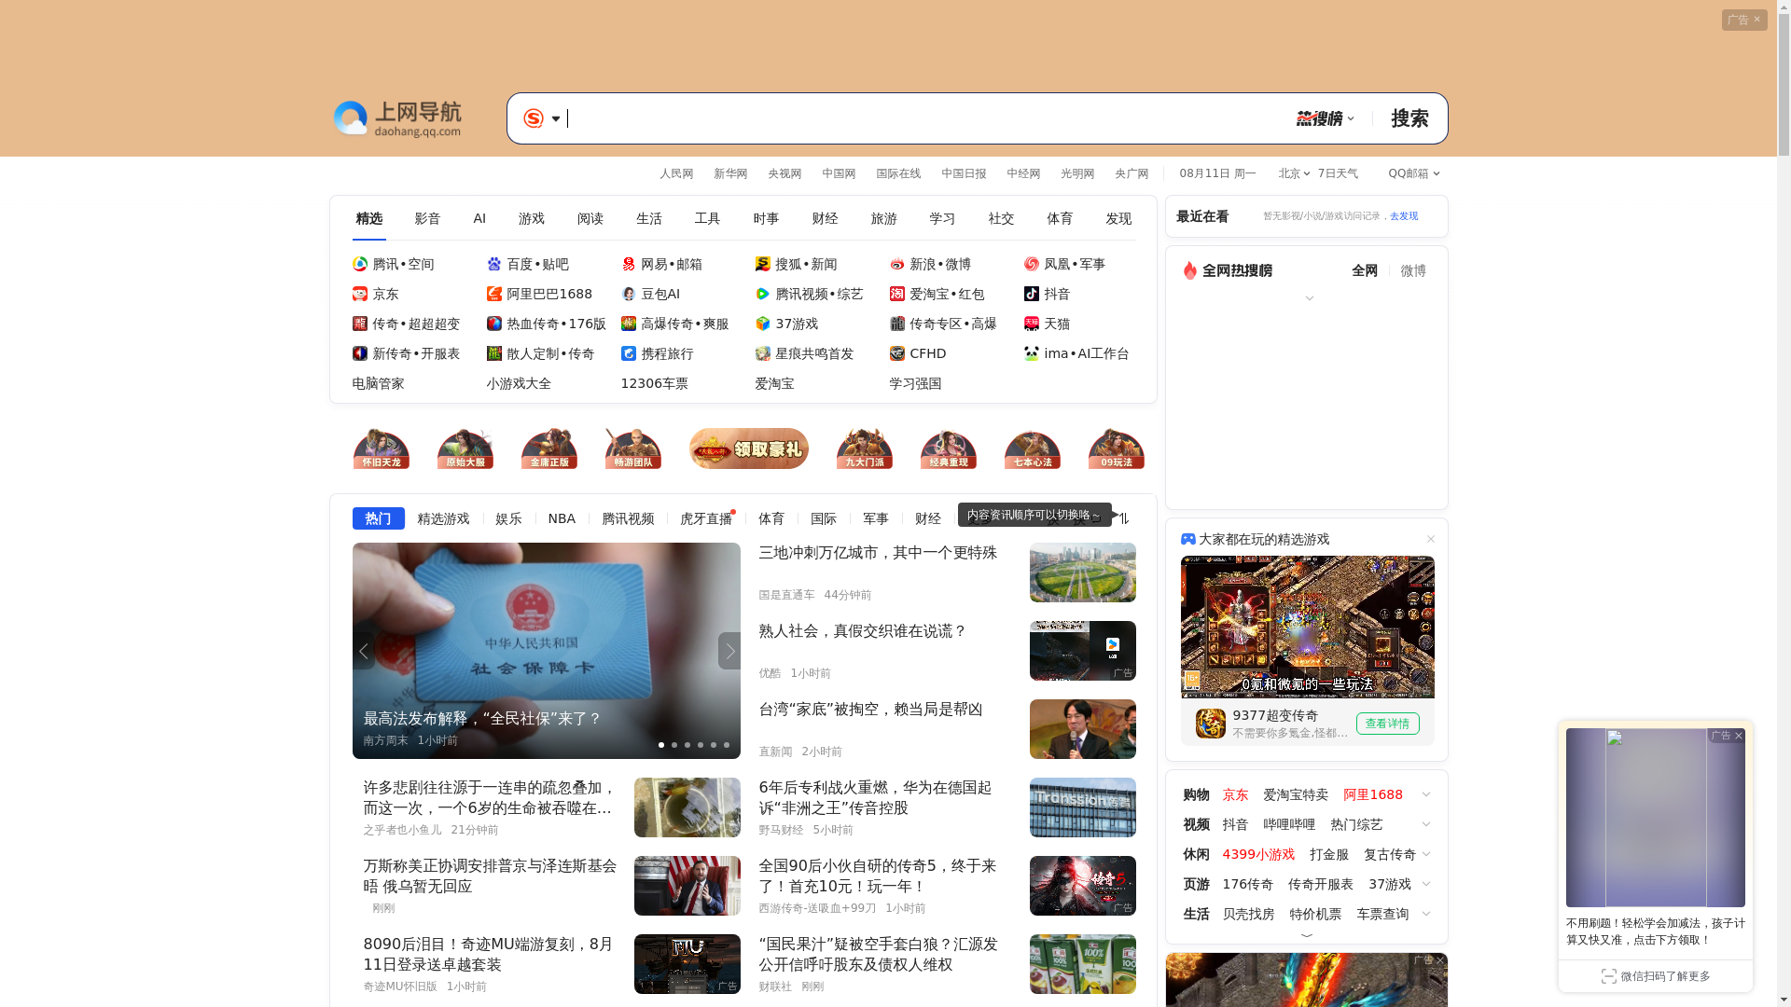Viewport: 1791px width, 1007px height.
Task: Expand the 休闲 category row
Action: point(1425,854)
